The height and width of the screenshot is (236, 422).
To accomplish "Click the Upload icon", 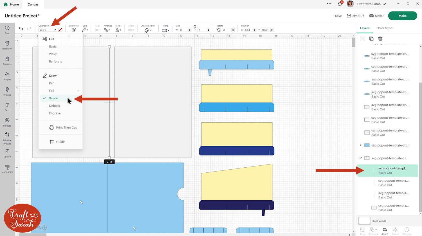I will coord(7,153).
